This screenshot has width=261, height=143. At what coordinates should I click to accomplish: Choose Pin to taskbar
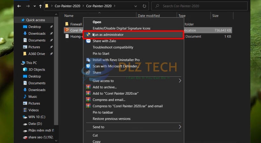point(103,112)
